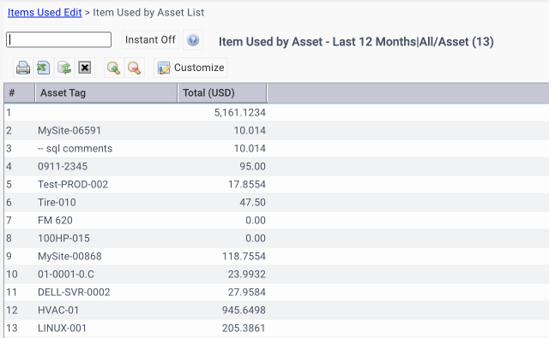
Task: Click the black X clear icon
Action: [x=85, y=68]
